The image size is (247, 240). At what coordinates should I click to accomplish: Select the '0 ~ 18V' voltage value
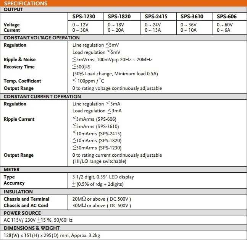coord(116,25)
